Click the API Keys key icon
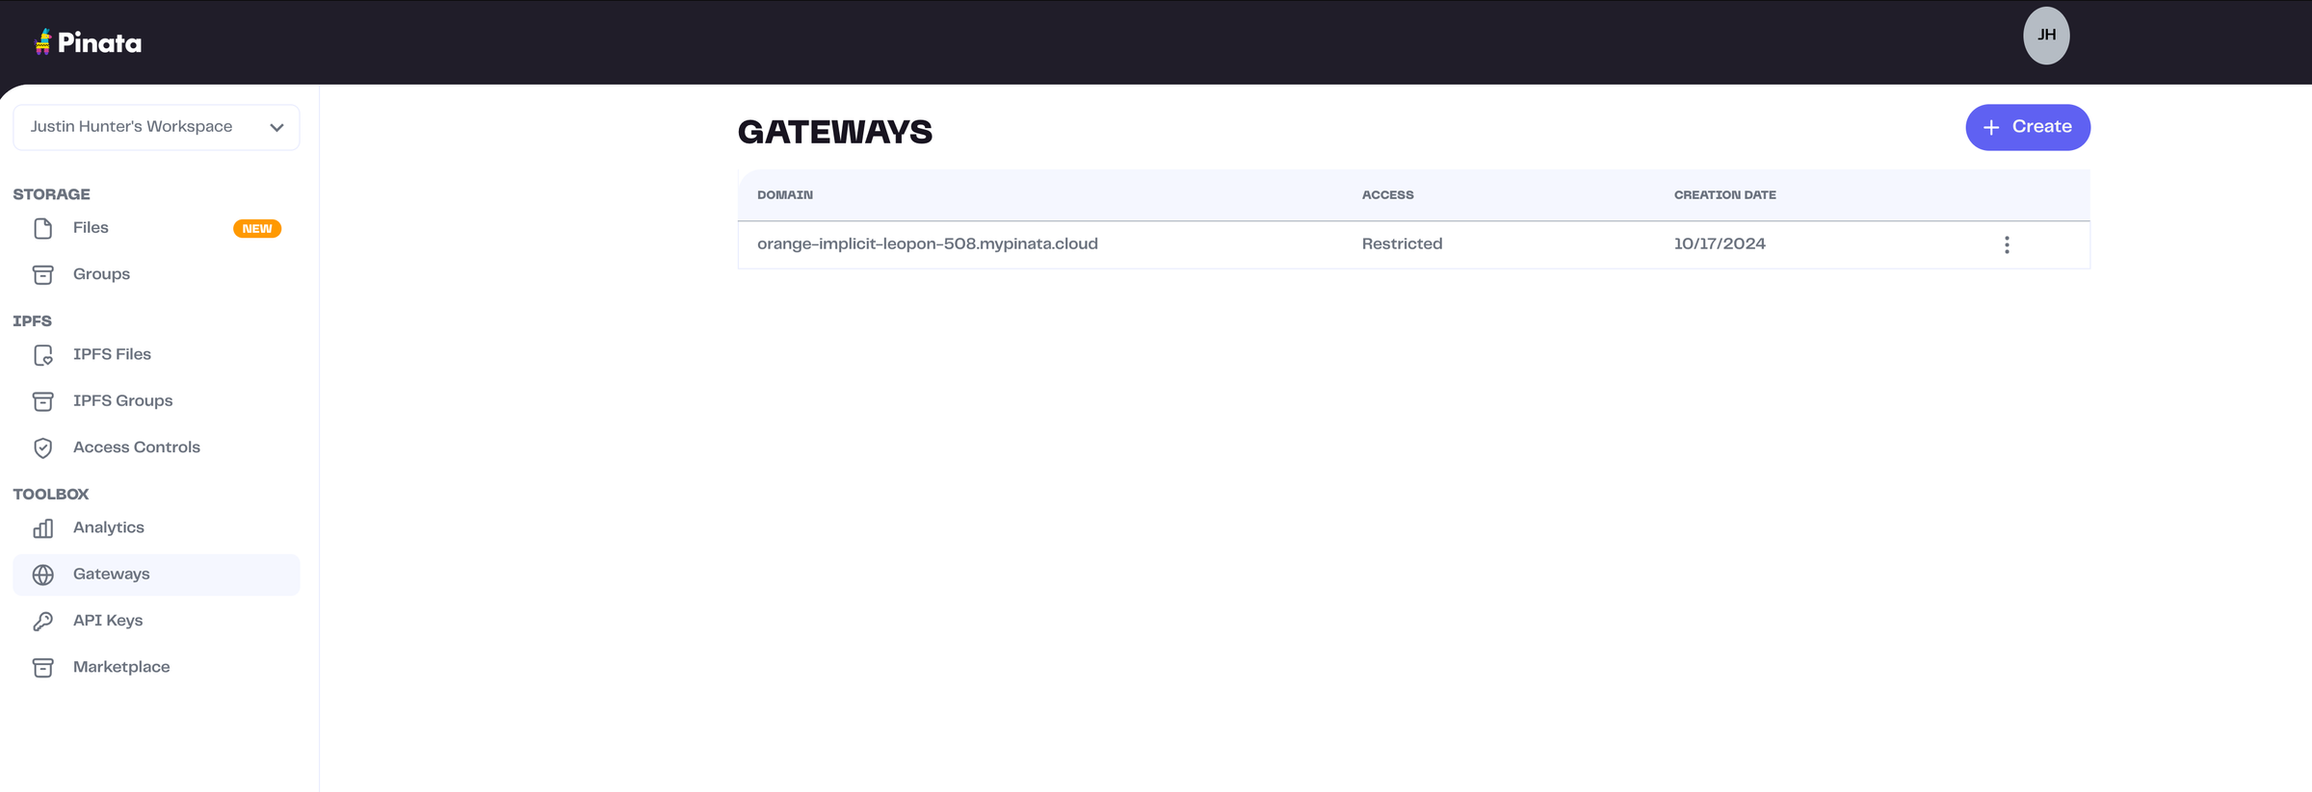Viewport: 2312px width, 792px height. click(x=43, y=622)
